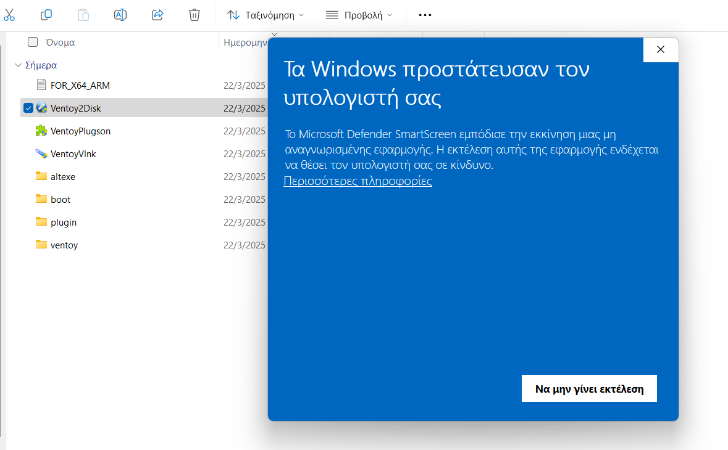
Task: Select the ventoy folder name
Action: tap(64, 245)
